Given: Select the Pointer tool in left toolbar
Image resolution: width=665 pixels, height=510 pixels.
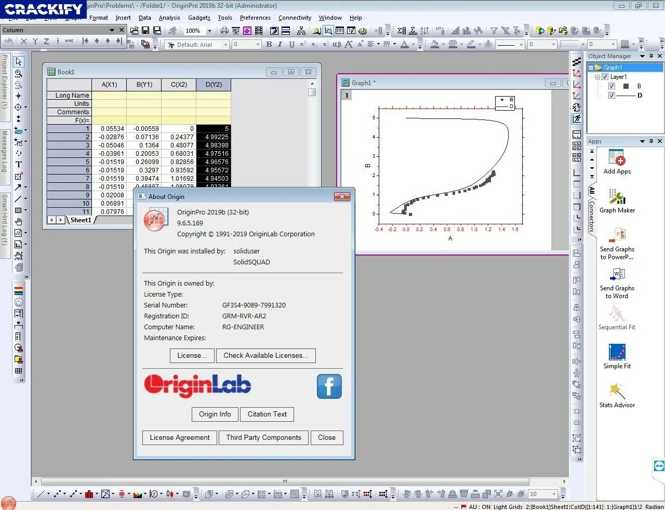Looking at the screenshot, I should (x=19, y=62).
